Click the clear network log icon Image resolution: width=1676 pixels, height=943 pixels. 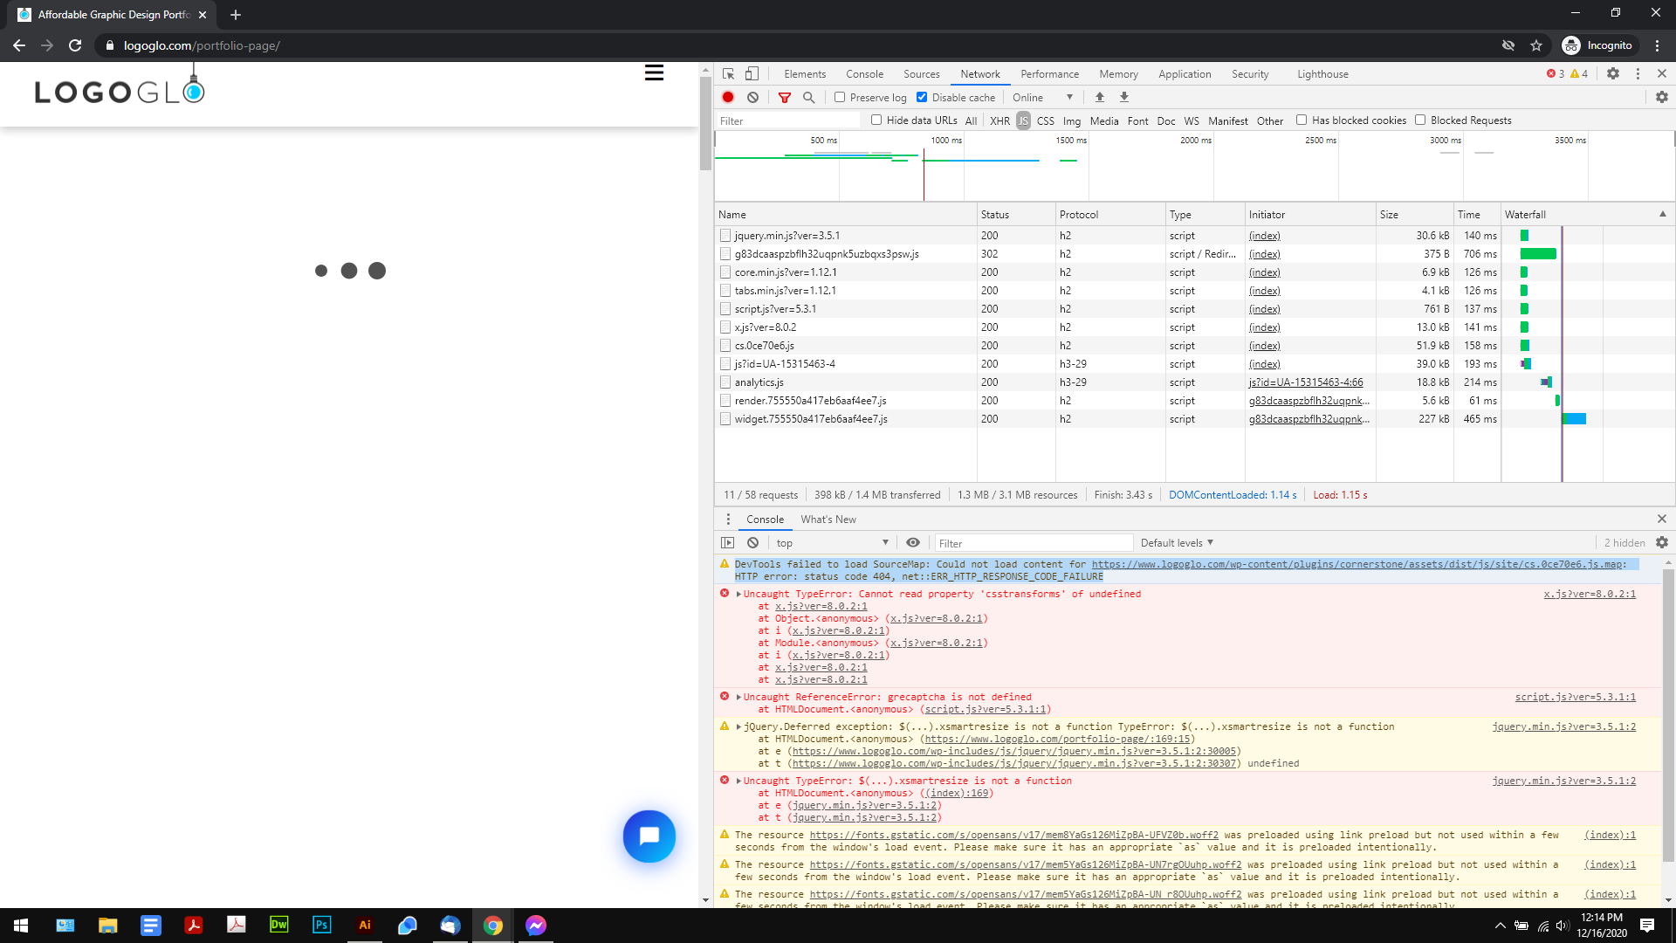752,97
